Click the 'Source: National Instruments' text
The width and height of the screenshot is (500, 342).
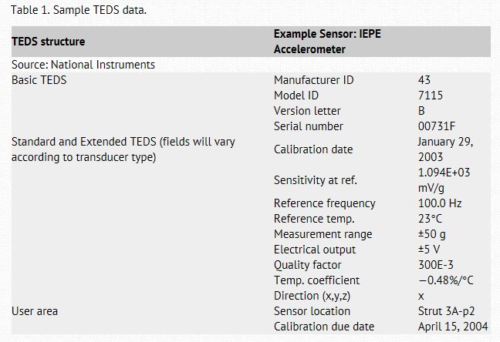tap(83, 65)
